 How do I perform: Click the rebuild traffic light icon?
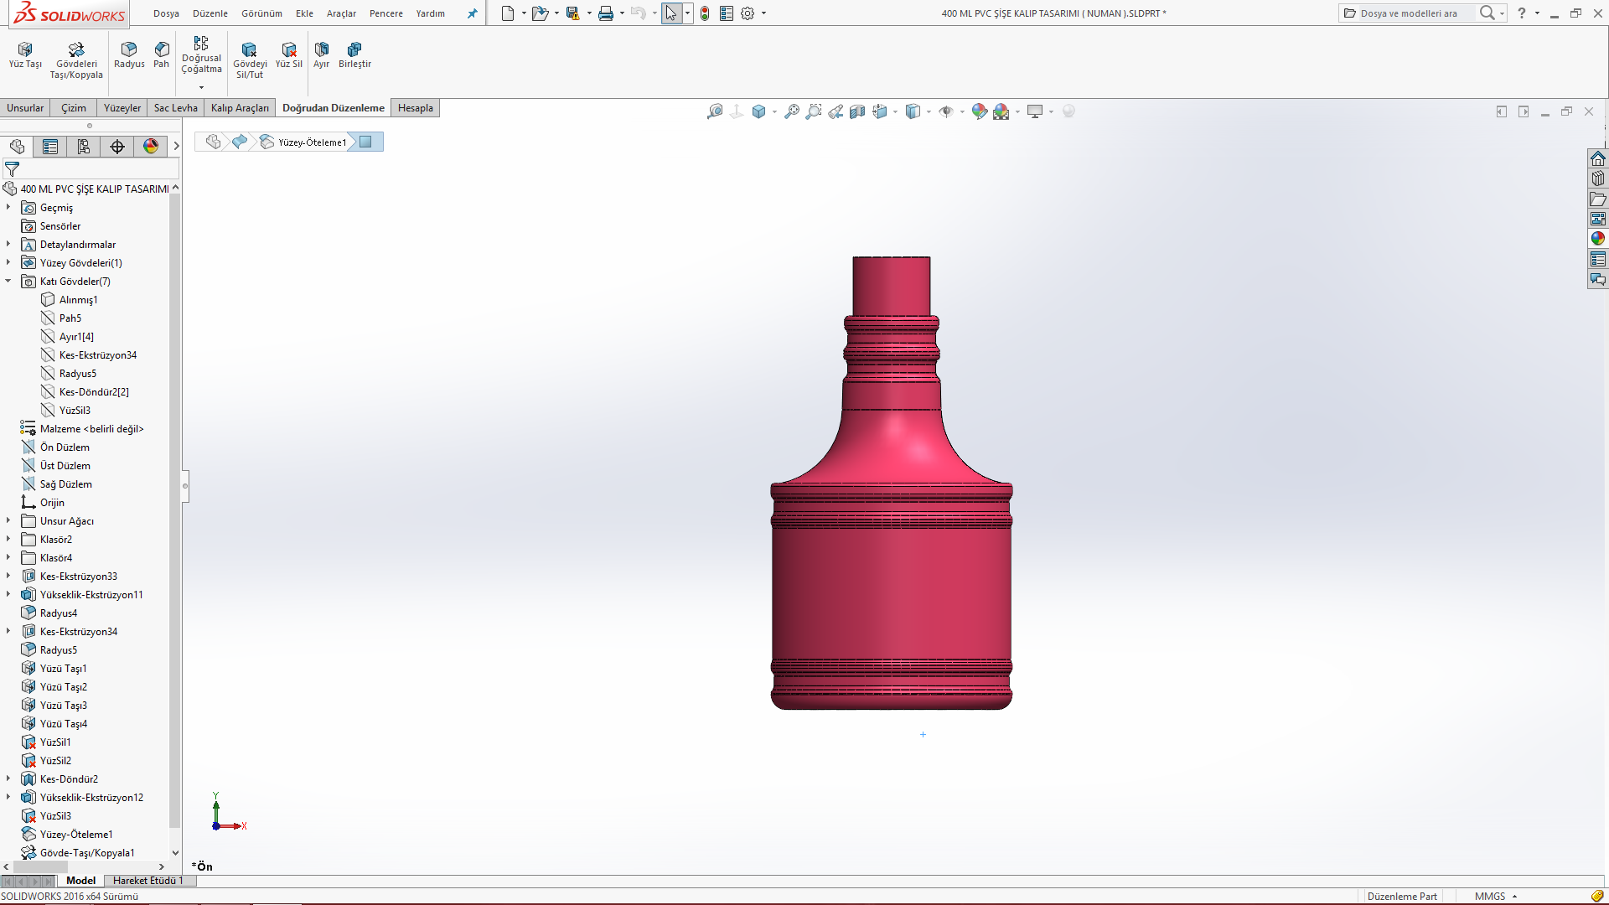pos(705,13)
